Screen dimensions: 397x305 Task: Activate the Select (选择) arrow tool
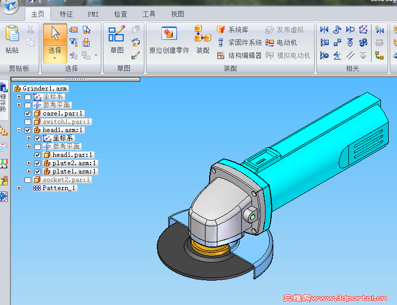(x=55, y=34)
